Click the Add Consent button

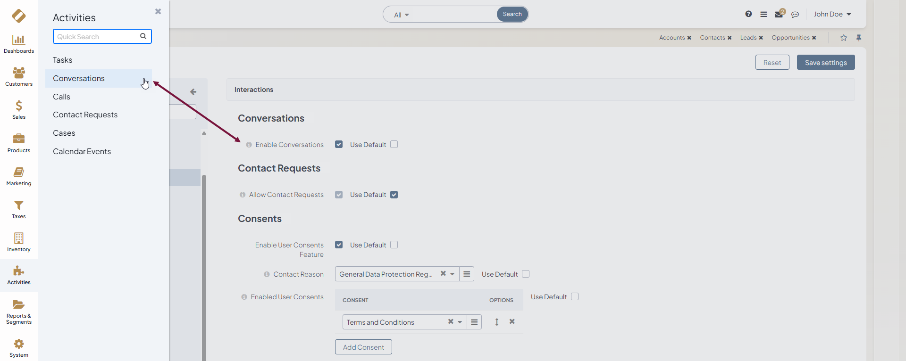click(x=363, y=347)
